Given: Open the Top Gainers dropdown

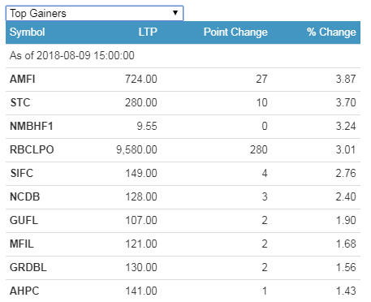Looking at the screenshot, I should click(94, 13).
